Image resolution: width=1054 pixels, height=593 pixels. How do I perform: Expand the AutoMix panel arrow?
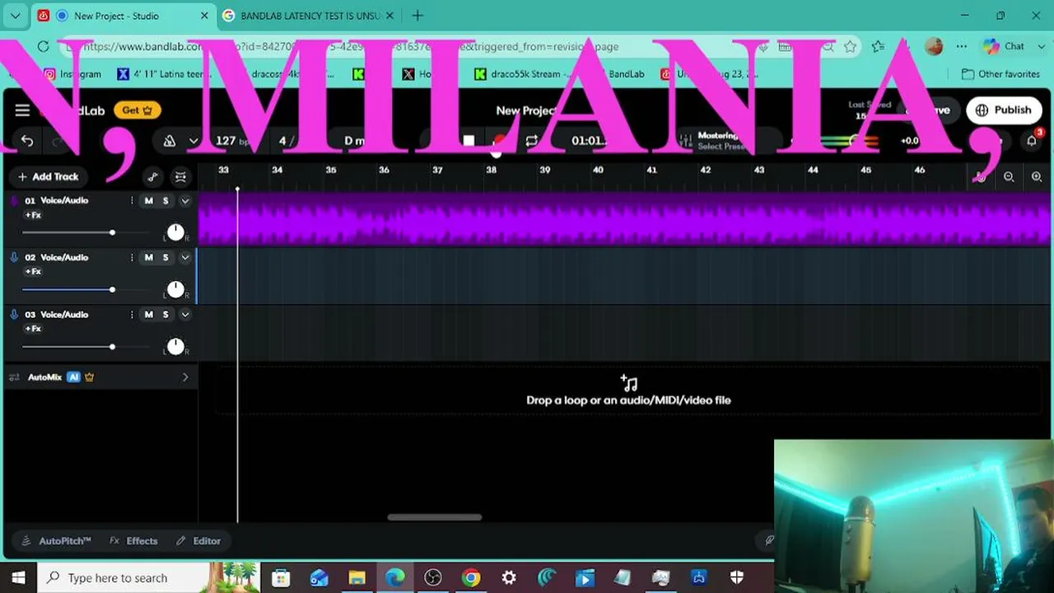point(185,377)
